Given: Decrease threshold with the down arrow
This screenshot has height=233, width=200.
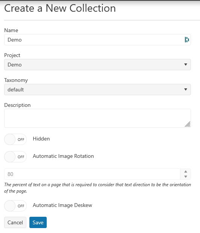Looking at the screenshot, I should [x=186, y=177].
